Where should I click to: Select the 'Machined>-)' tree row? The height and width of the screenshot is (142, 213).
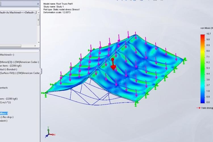click(7, 55)
